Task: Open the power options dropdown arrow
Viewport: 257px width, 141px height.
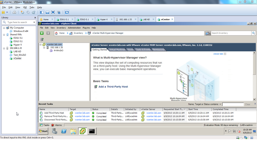Action: tap(7, 12)
